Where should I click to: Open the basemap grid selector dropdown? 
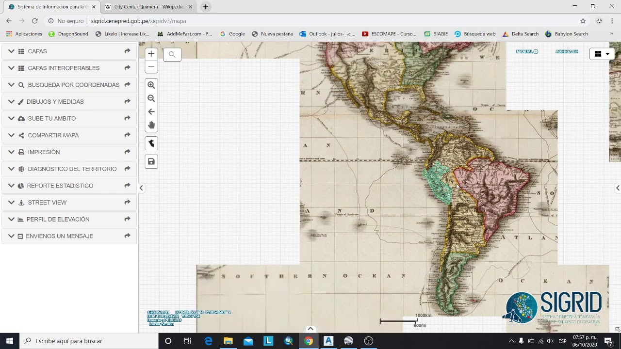pyautogui.click(x=602, y=54)
